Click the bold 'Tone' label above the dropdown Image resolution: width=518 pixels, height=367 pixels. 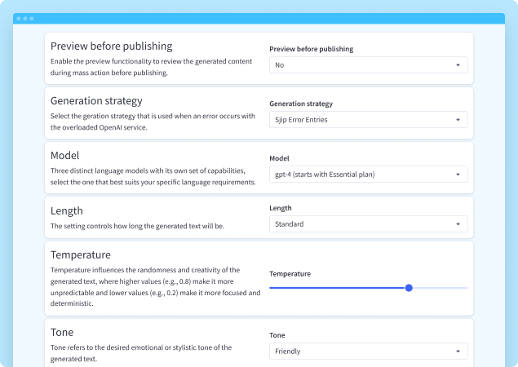pos(277,335)
